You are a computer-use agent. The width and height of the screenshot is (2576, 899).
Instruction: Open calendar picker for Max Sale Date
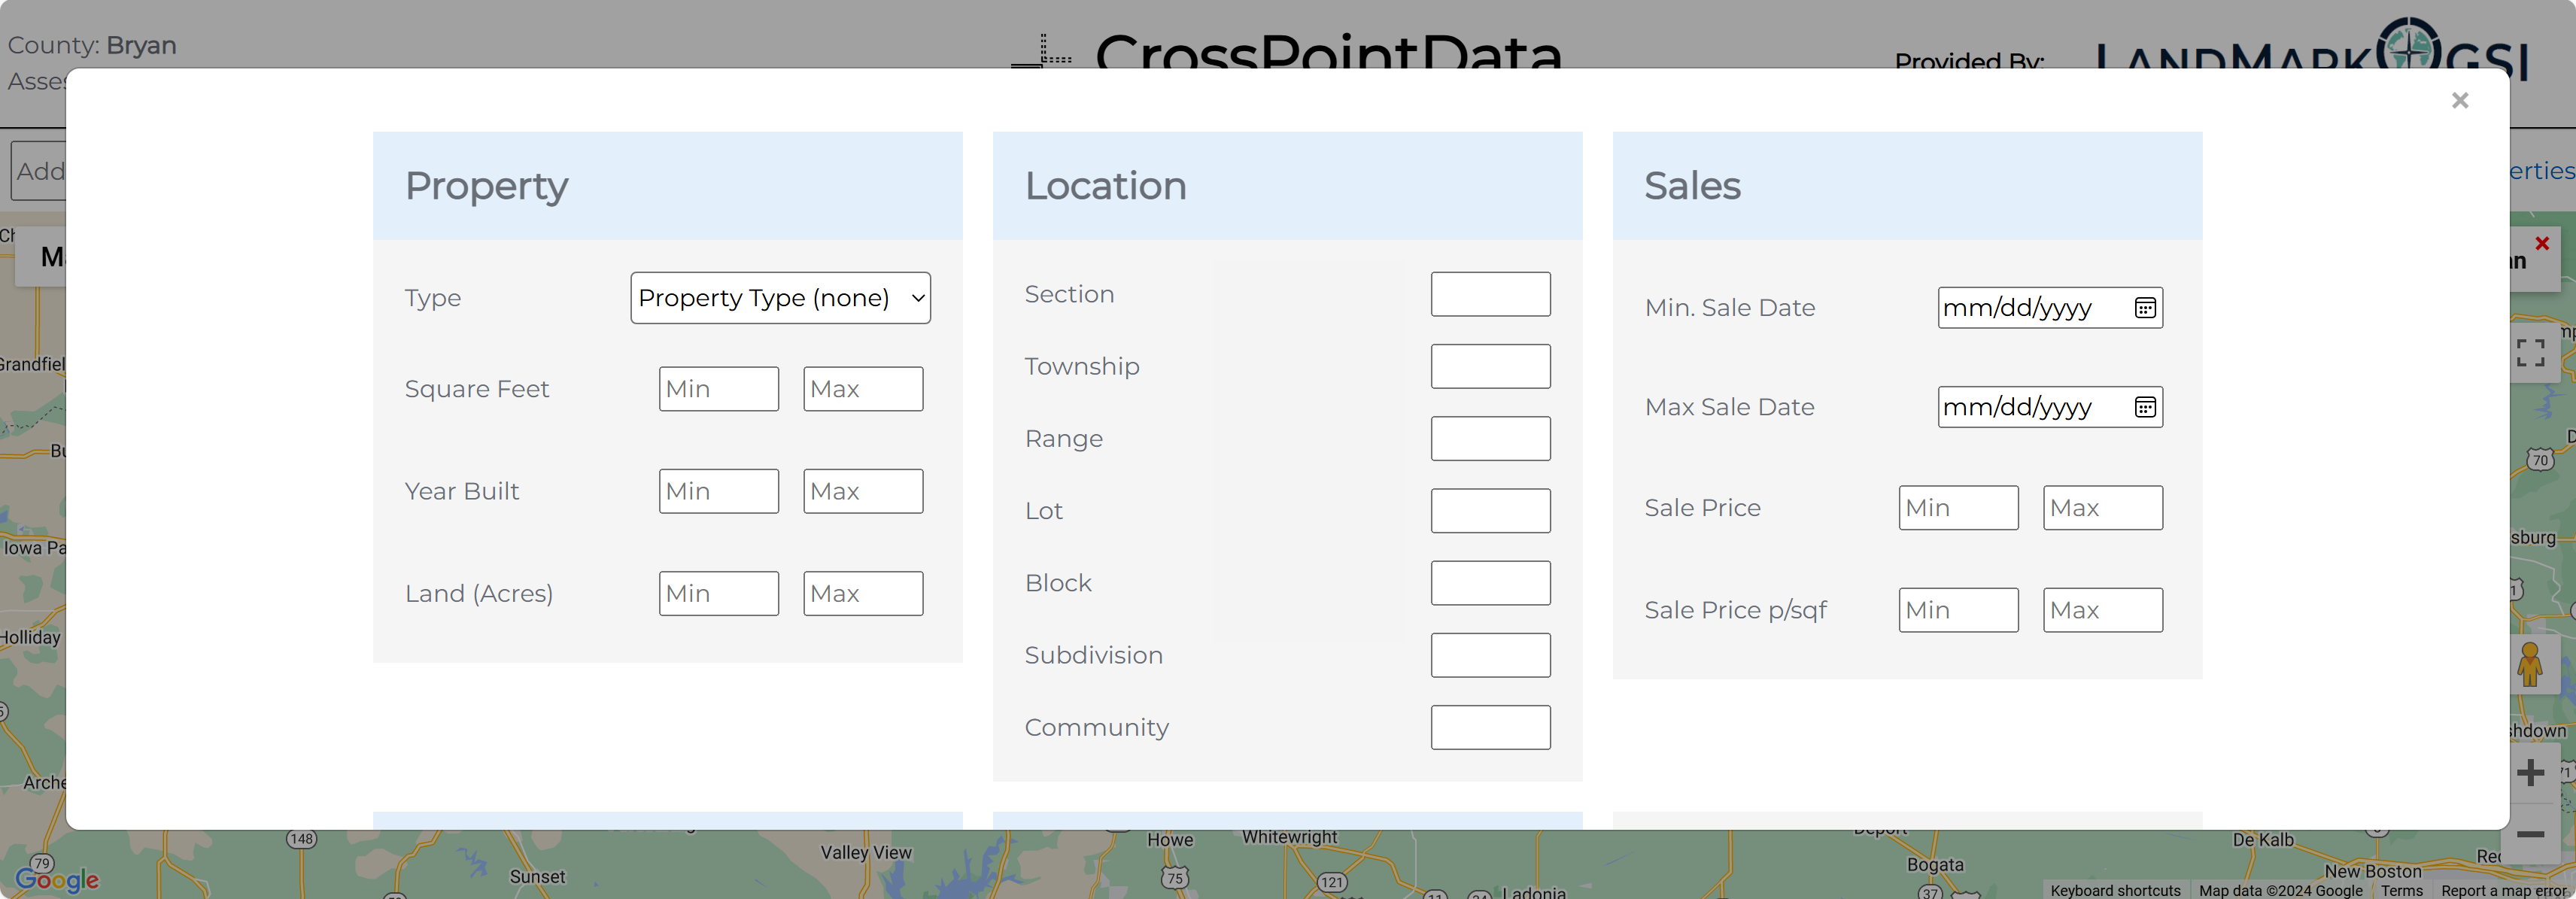pos(2144,407)
